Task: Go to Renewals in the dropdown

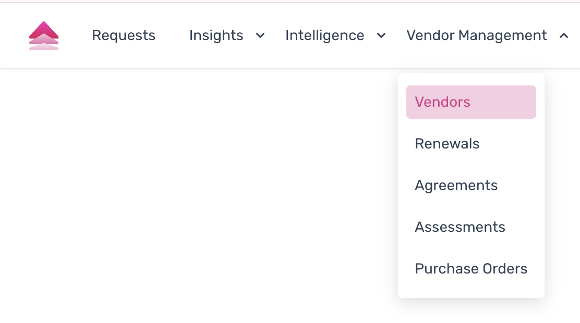Action: point(447,144)
